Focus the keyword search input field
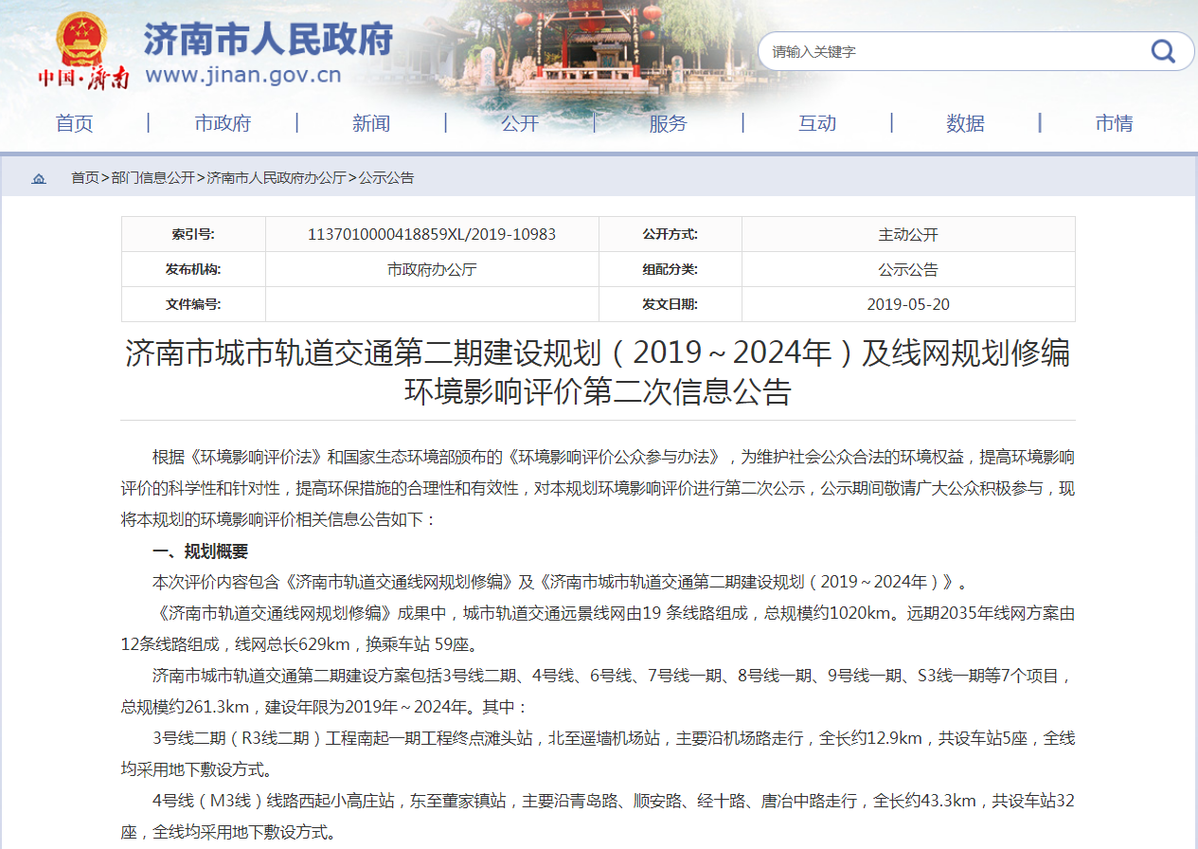 click(952, 51)
